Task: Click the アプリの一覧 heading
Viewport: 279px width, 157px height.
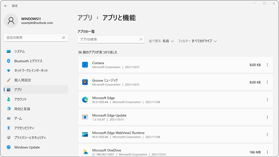Action: pos(86,31)
